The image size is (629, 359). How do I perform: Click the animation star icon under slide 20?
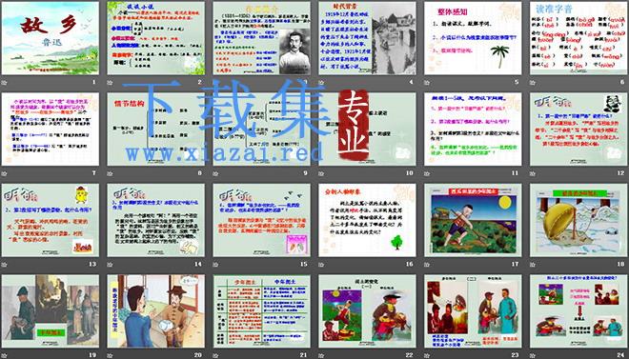point(110,355)
